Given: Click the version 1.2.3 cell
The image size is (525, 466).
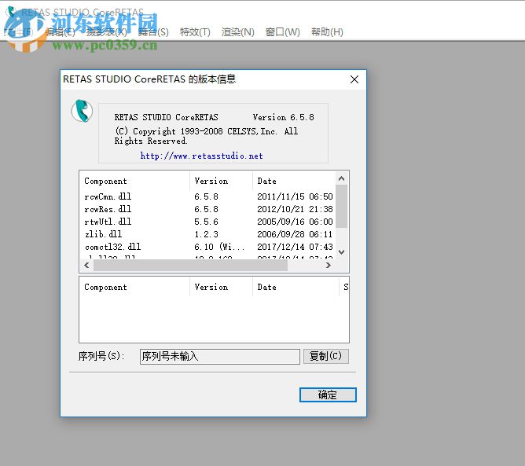Looking at the screenshot, I should [206, 234].
